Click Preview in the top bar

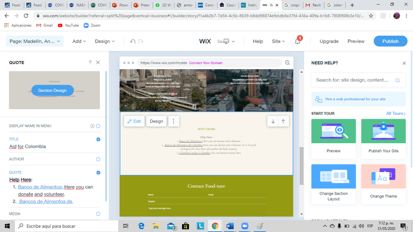(356, 41)
